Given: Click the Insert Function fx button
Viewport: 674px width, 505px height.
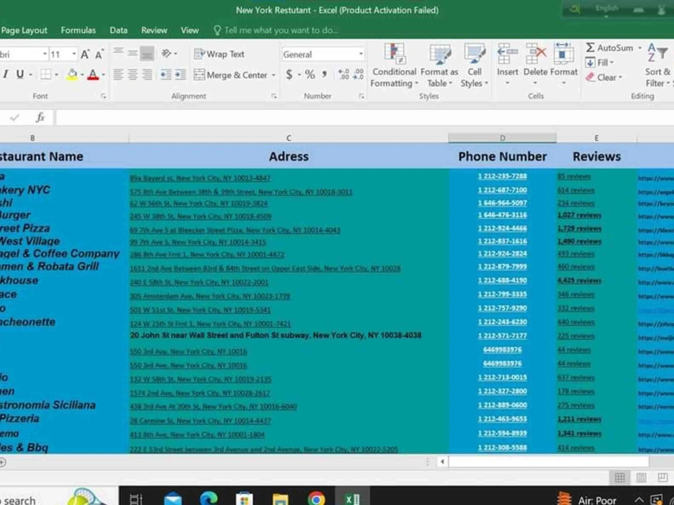Looking at the screenshot, I should (x=40, y=117).
